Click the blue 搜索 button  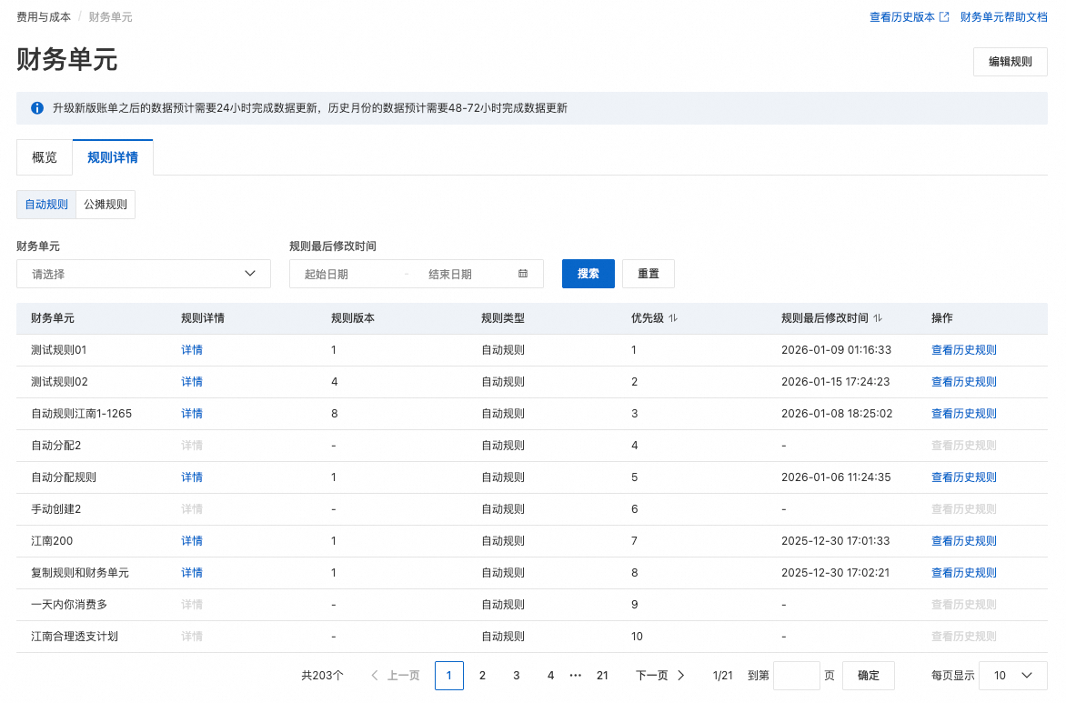(588, 274)
